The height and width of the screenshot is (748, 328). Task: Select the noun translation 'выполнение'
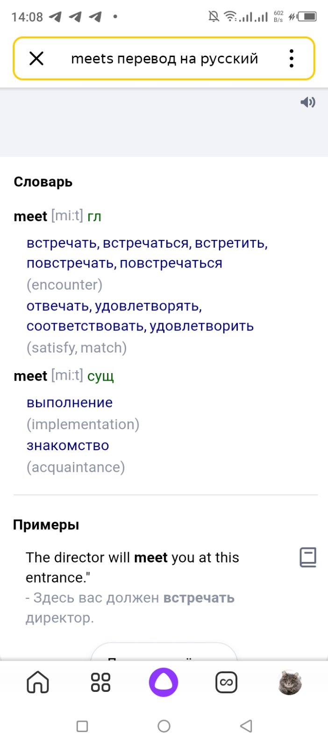pyautogui.click(x=70, y=403)
